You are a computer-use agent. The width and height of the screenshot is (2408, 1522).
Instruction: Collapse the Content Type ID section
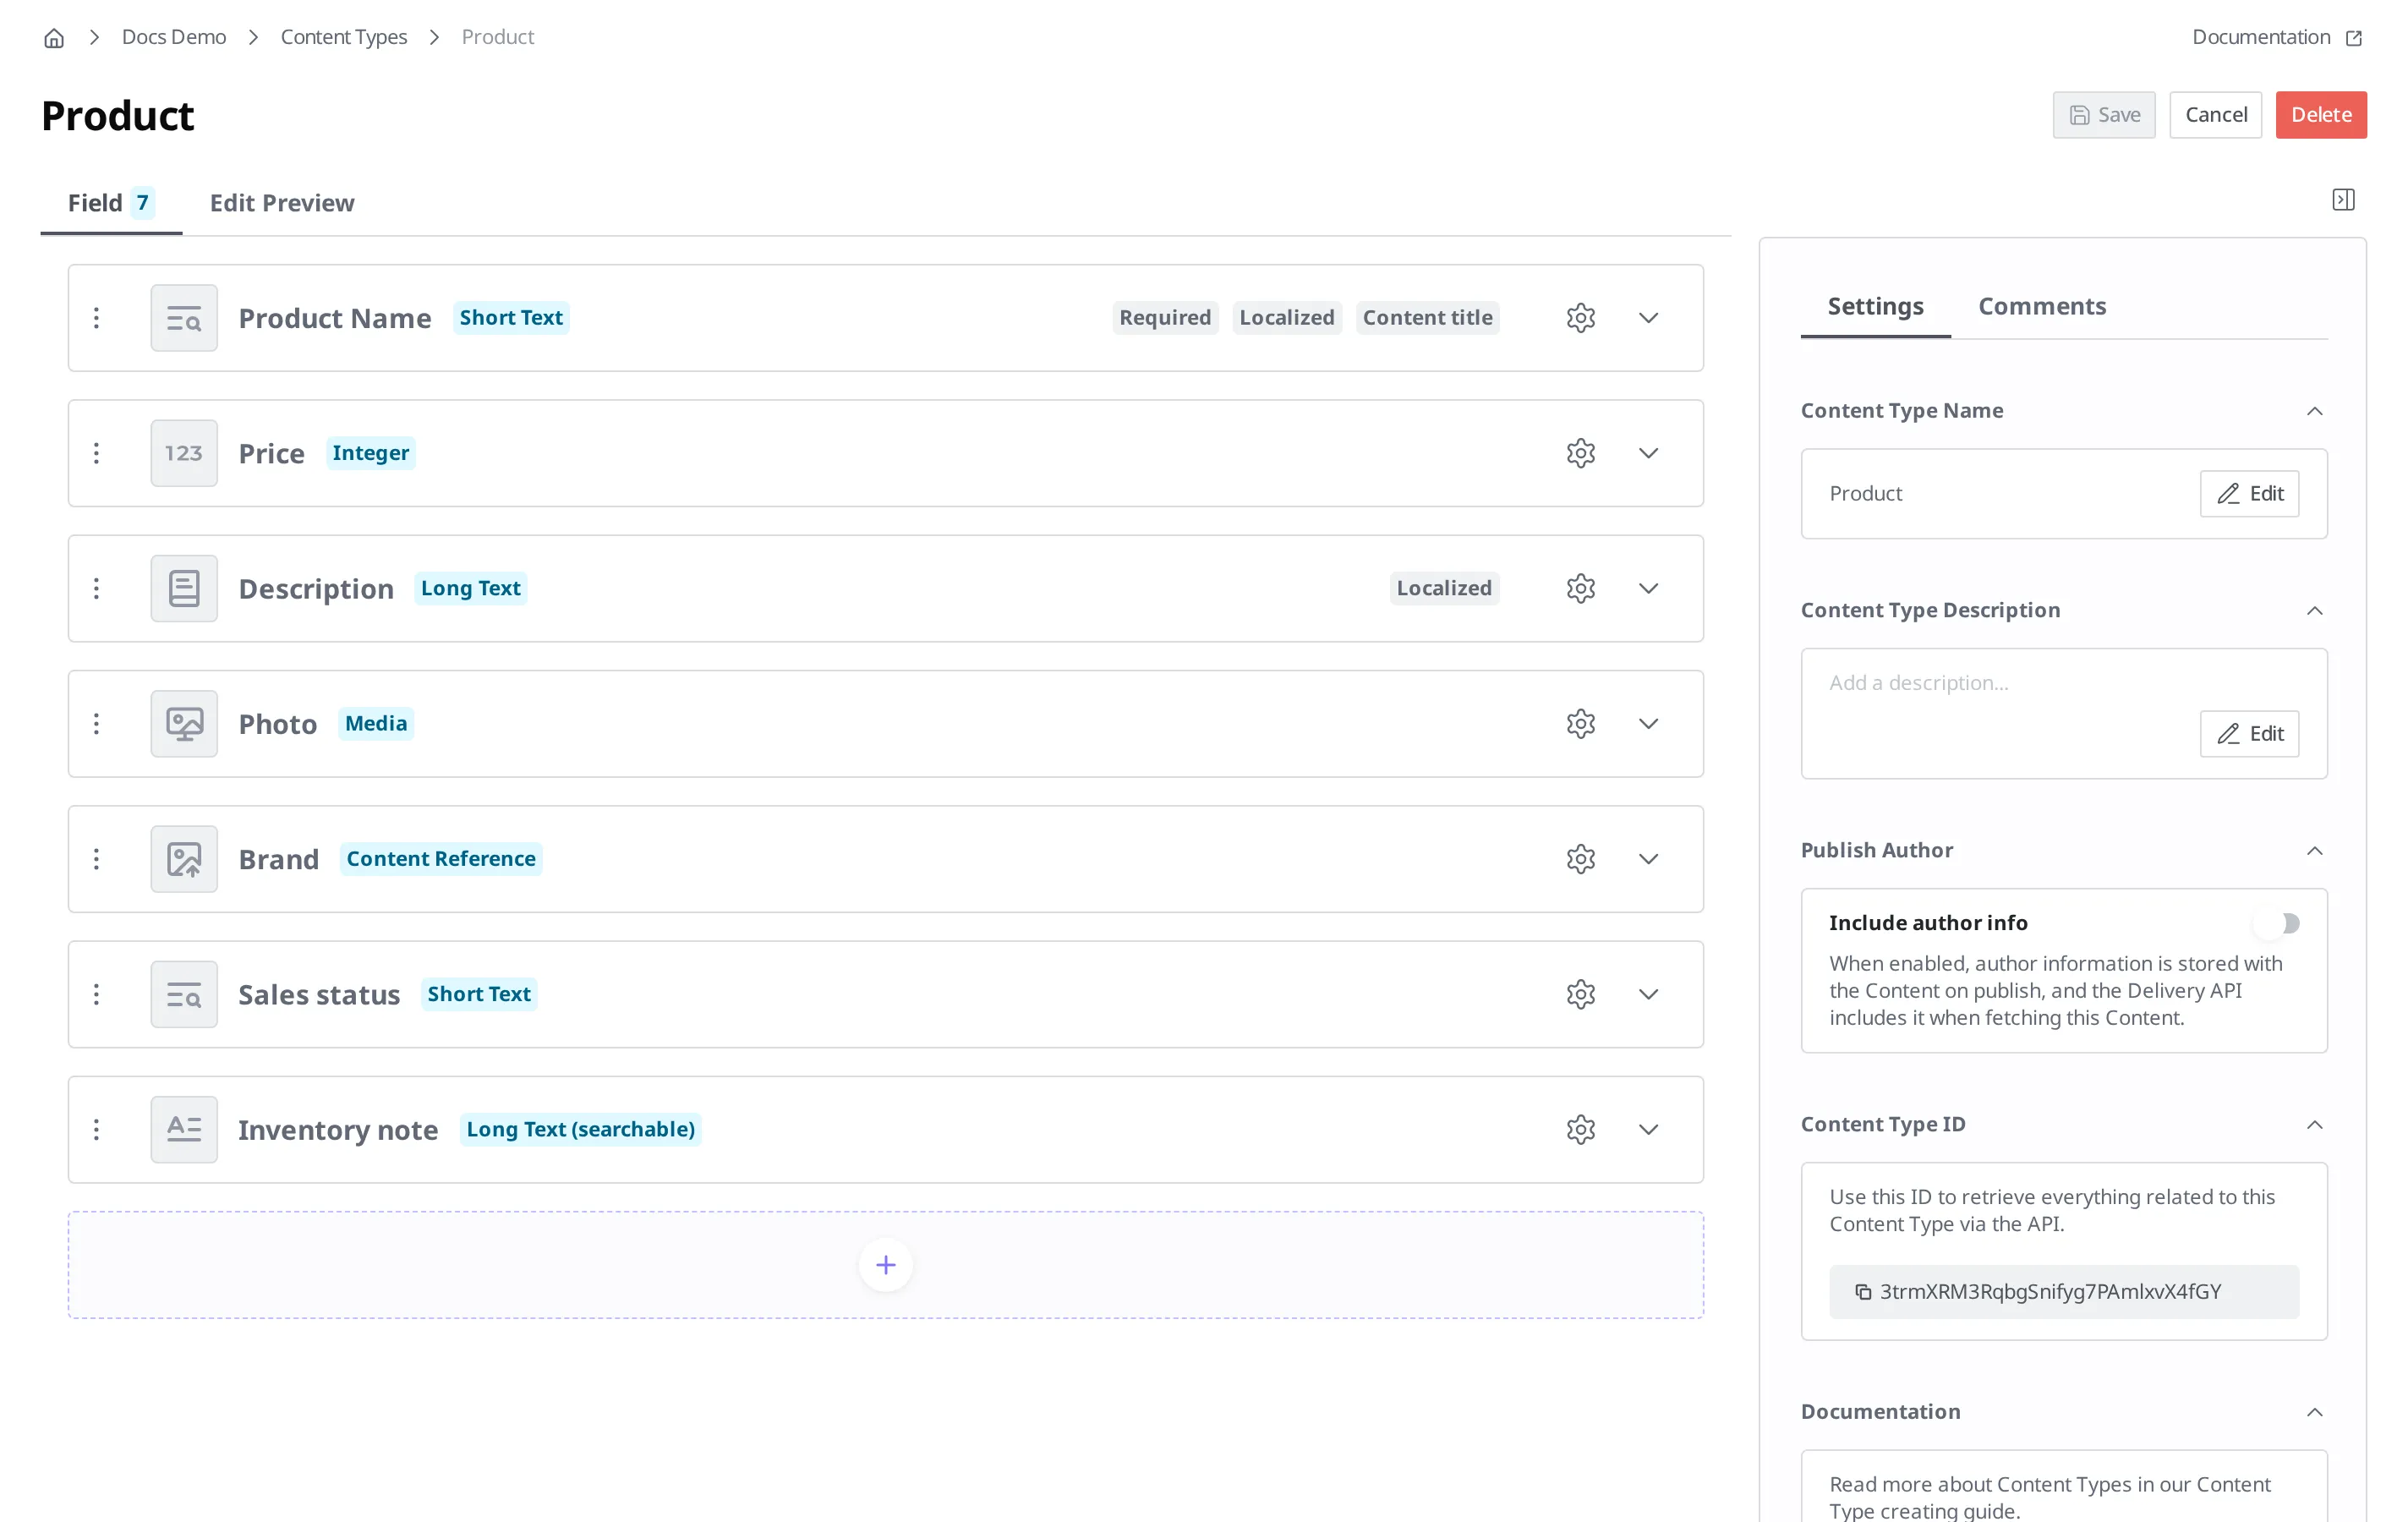coord(2315,1125)
